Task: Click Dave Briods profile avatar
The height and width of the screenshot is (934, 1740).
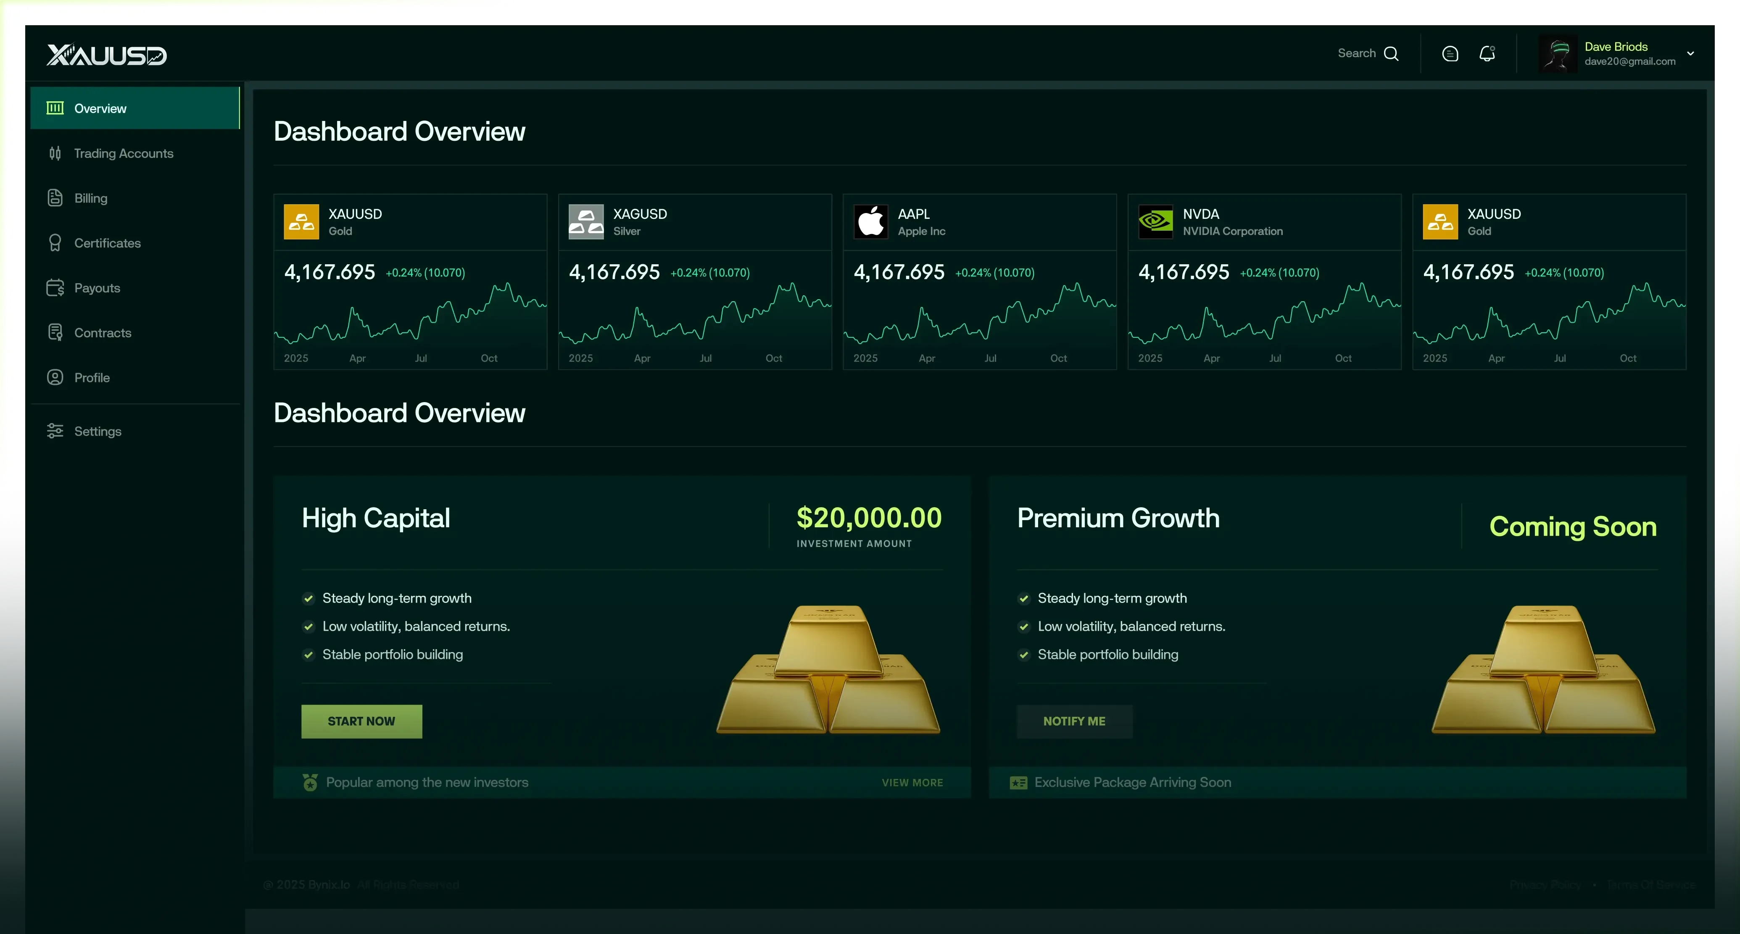Action: [x=1558, y=54]
